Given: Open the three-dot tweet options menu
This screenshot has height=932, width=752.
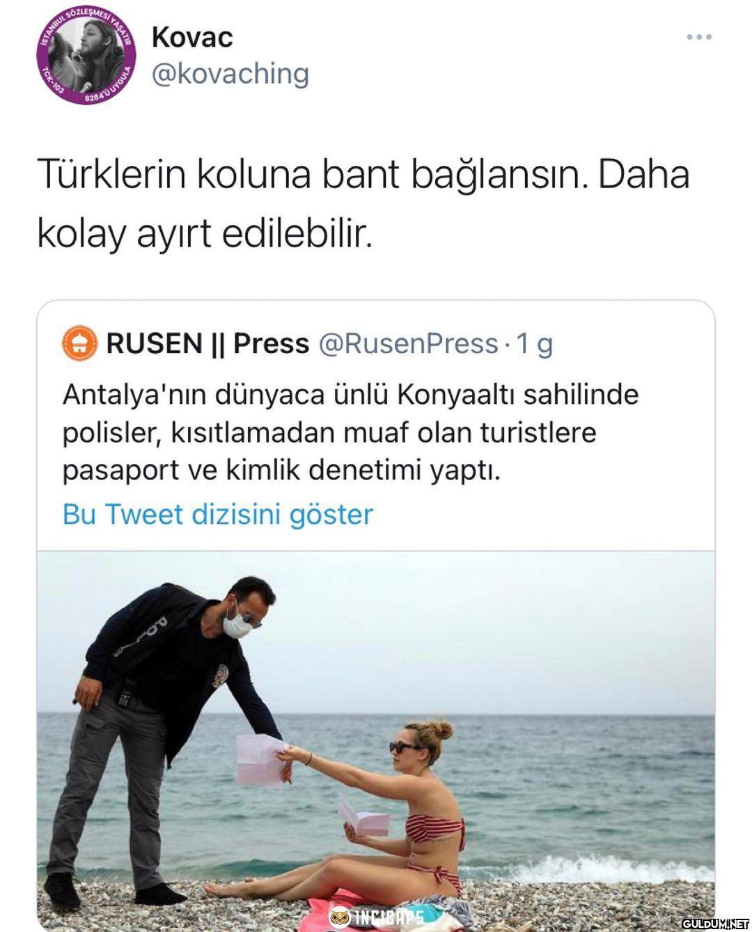Looking at the screenshot, I should click(698, 37).
